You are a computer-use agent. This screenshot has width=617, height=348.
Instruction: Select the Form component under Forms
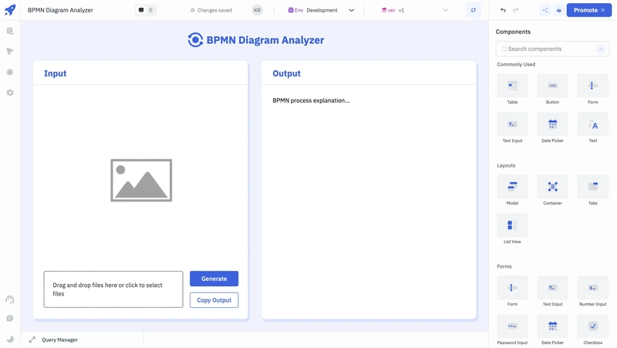pyautogui.click(x=512, y=292)
